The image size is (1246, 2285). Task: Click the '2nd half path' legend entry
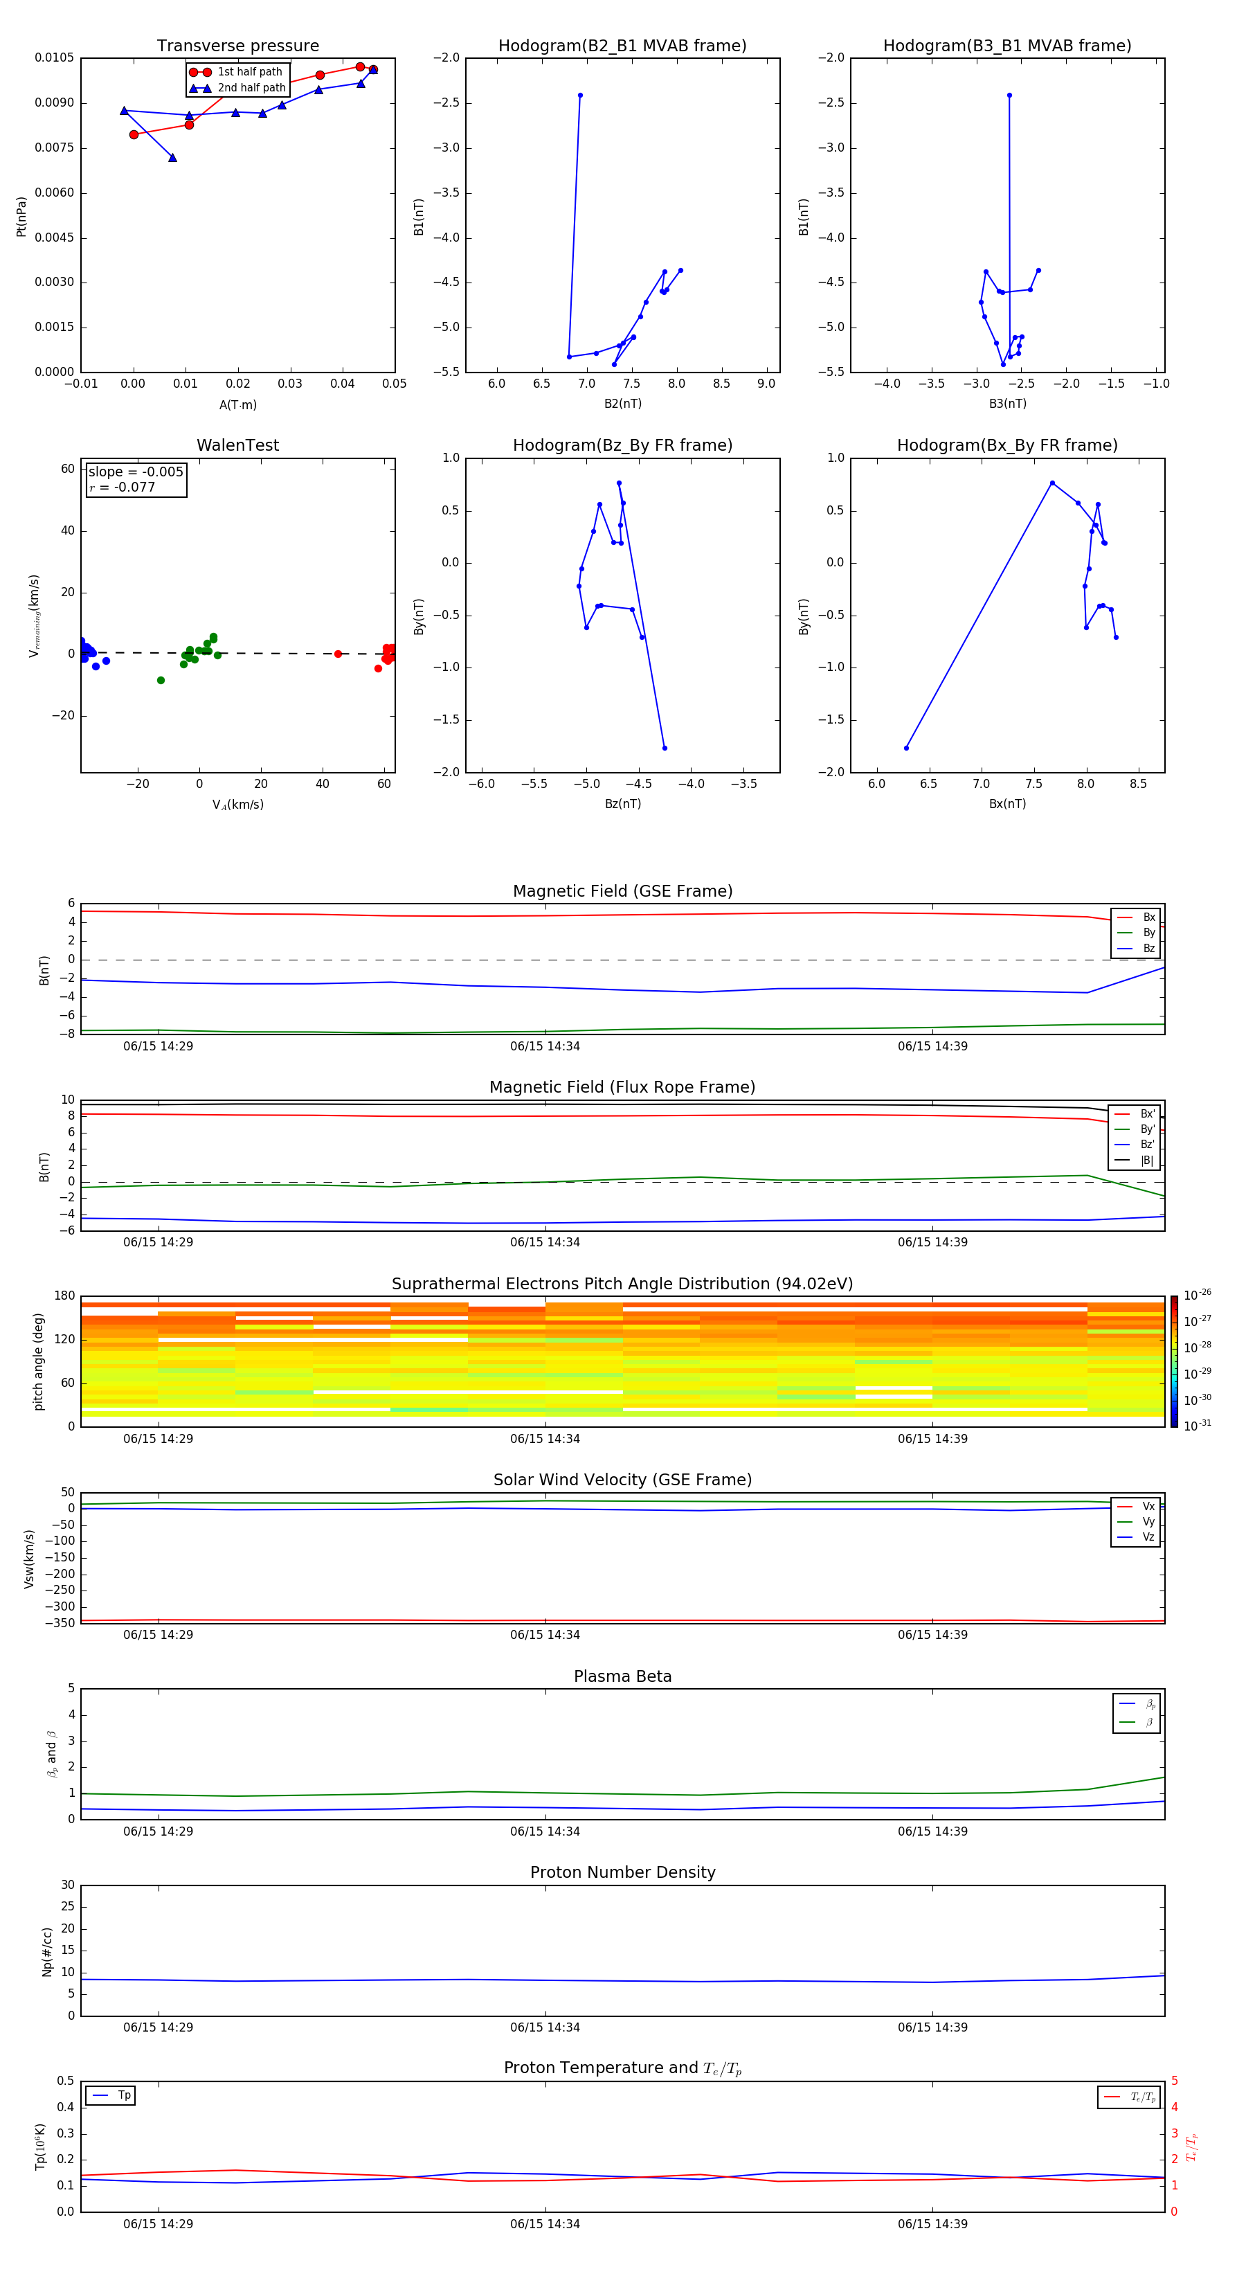[237, 88]
